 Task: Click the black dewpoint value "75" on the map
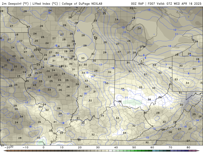click(94, 75)
